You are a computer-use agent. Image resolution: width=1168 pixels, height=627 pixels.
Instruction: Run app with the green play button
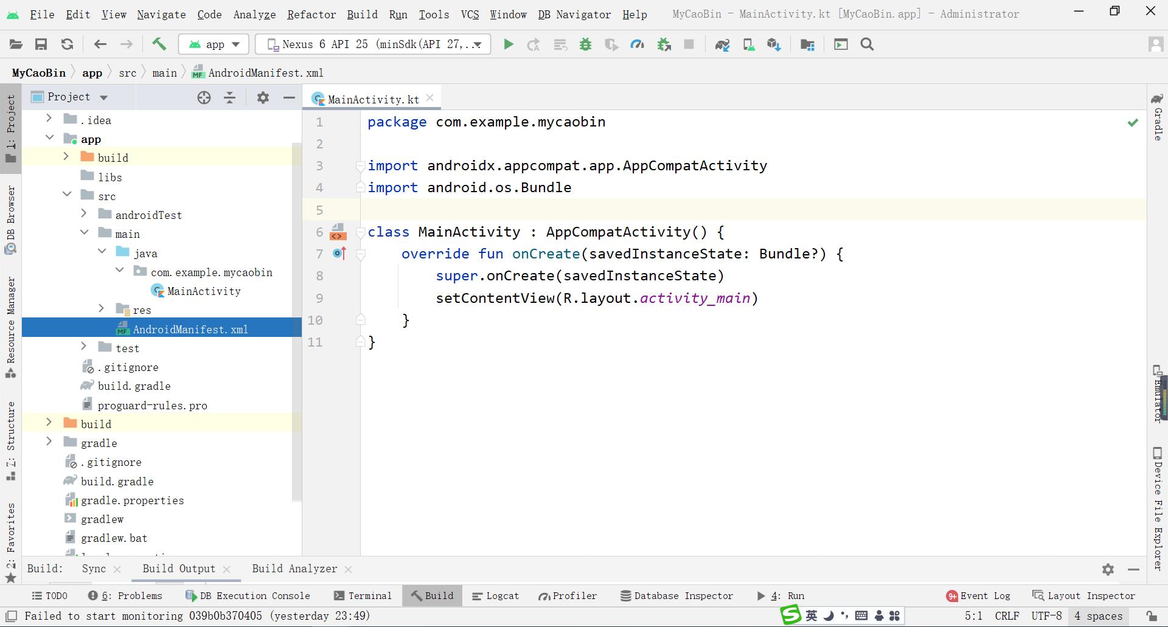pyautogui.click(x=509, y=44)
